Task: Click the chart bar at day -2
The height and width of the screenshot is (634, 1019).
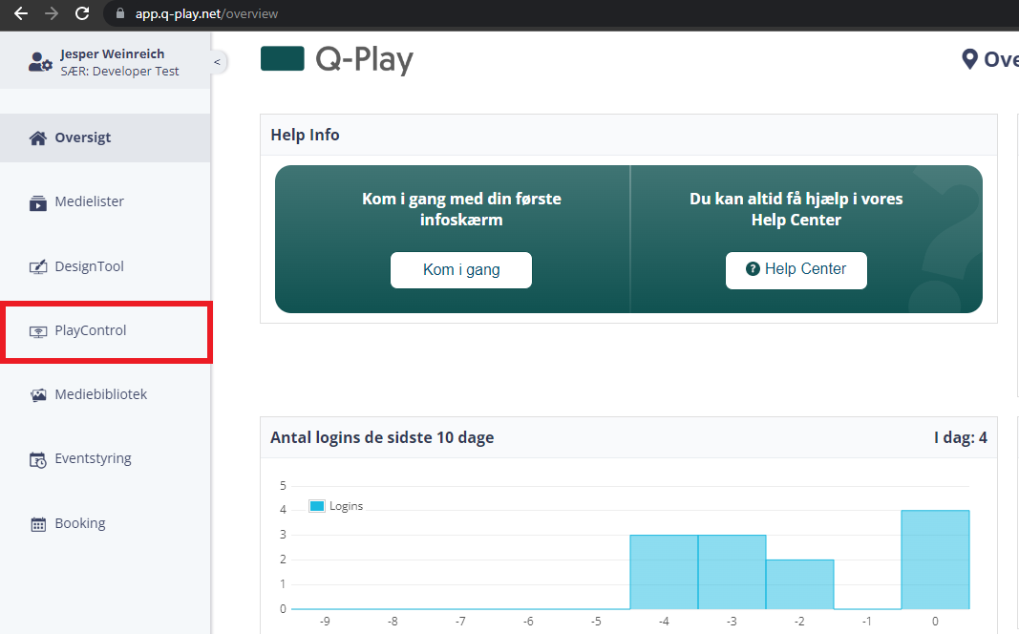Action: pos(800,584)
